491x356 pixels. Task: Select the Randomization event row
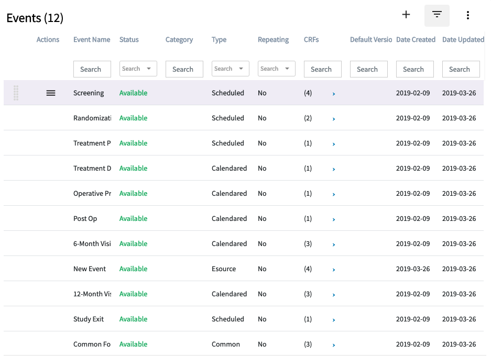[92, 118]
